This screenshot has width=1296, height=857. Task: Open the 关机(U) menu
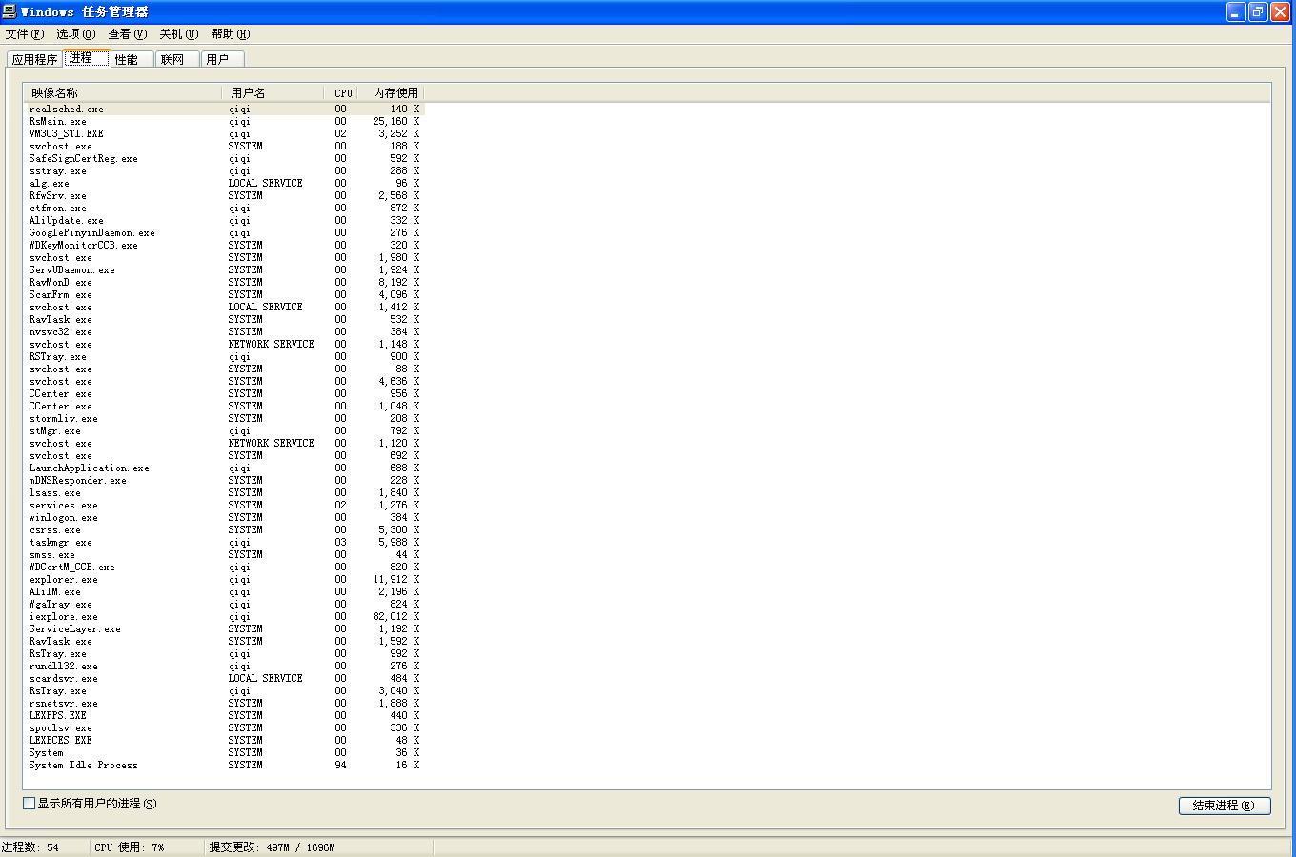pos(178,34)
